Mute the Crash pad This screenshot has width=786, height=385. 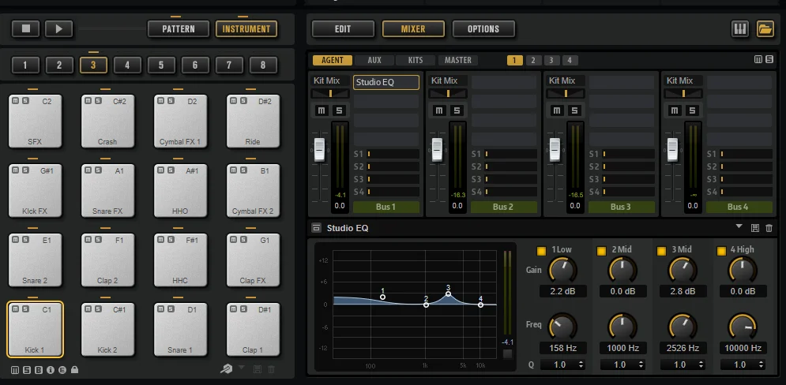coord(88,101)
